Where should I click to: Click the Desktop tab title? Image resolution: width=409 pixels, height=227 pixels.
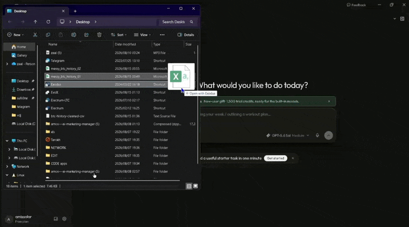20,11
